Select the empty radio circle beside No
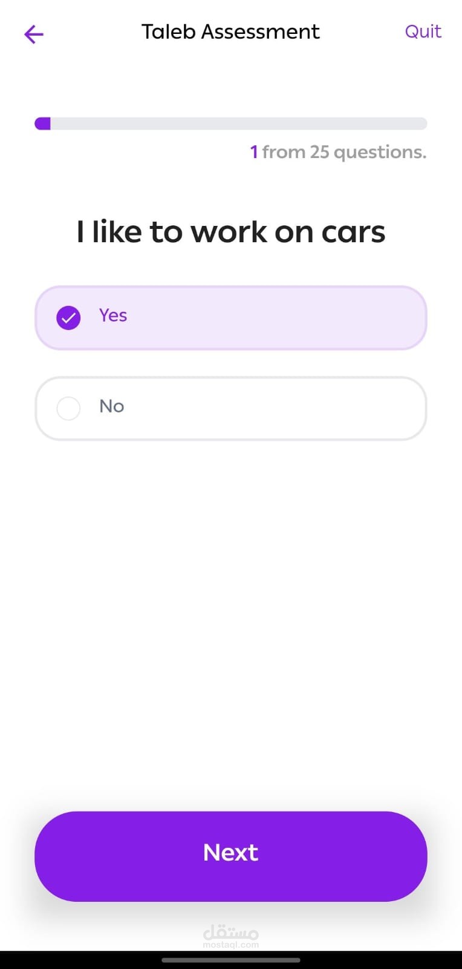462x969 pixels. click(x=68, y=409)
